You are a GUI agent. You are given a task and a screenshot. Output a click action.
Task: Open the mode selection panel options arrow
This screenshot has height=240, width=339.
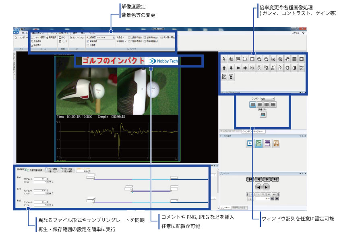300,136
